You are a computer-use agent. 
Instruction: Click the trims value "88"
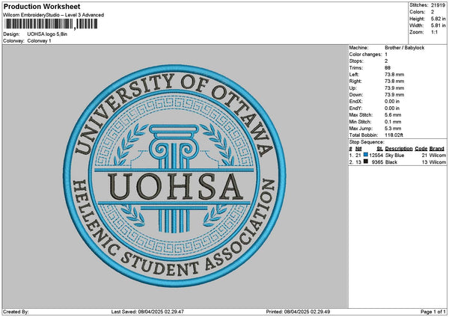388,68
